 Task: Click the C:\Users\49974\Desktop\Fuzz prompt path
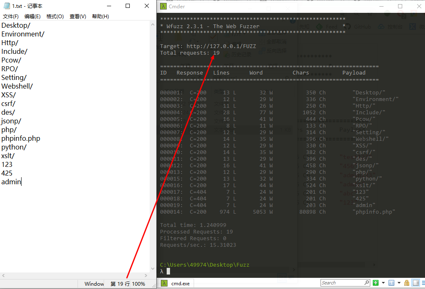pyautogui.click(x=205, y=265)
